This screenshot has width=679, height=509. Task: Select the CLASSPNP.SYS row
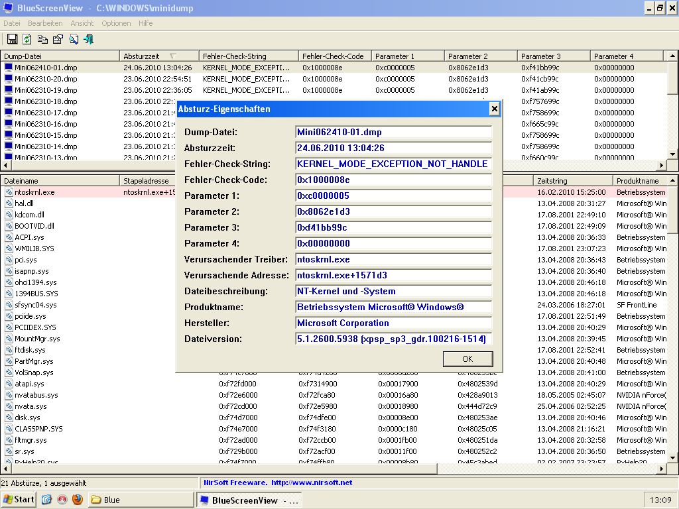coord(38,429)
